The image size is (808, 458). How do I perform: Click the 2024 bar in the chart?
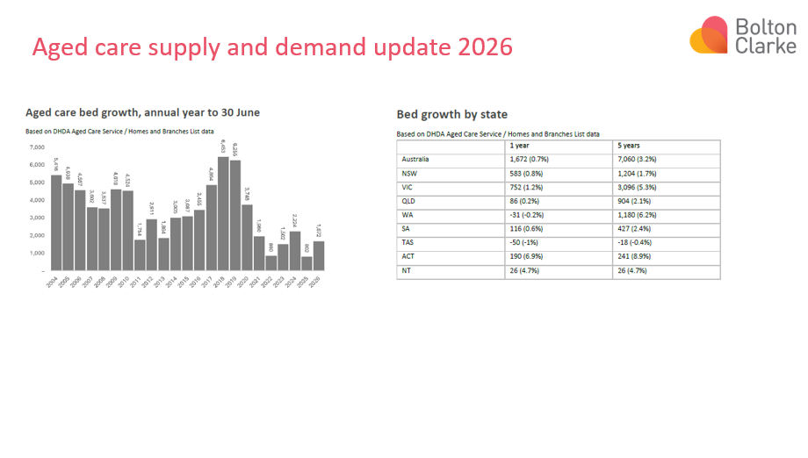pos(295,251)
